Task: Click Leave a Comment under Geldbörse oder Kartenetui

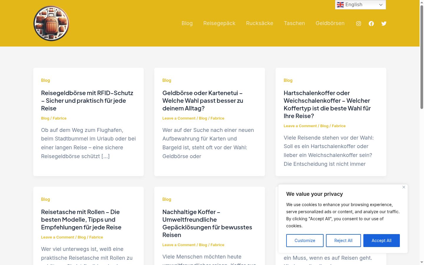Action: [179, 118]
